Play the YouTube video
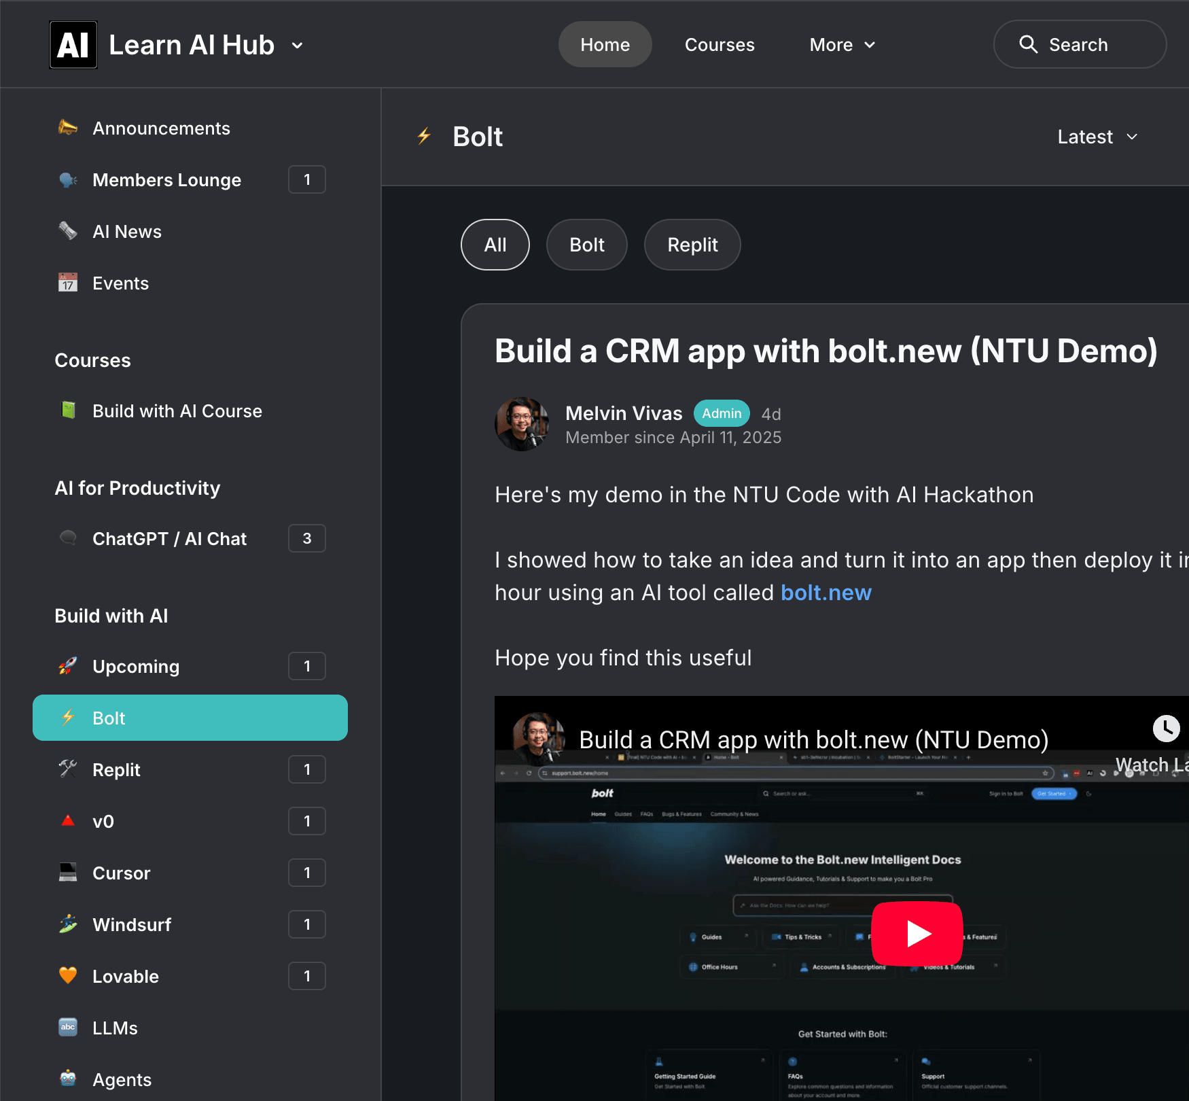 pyautogui.click(x=917, y=933)
